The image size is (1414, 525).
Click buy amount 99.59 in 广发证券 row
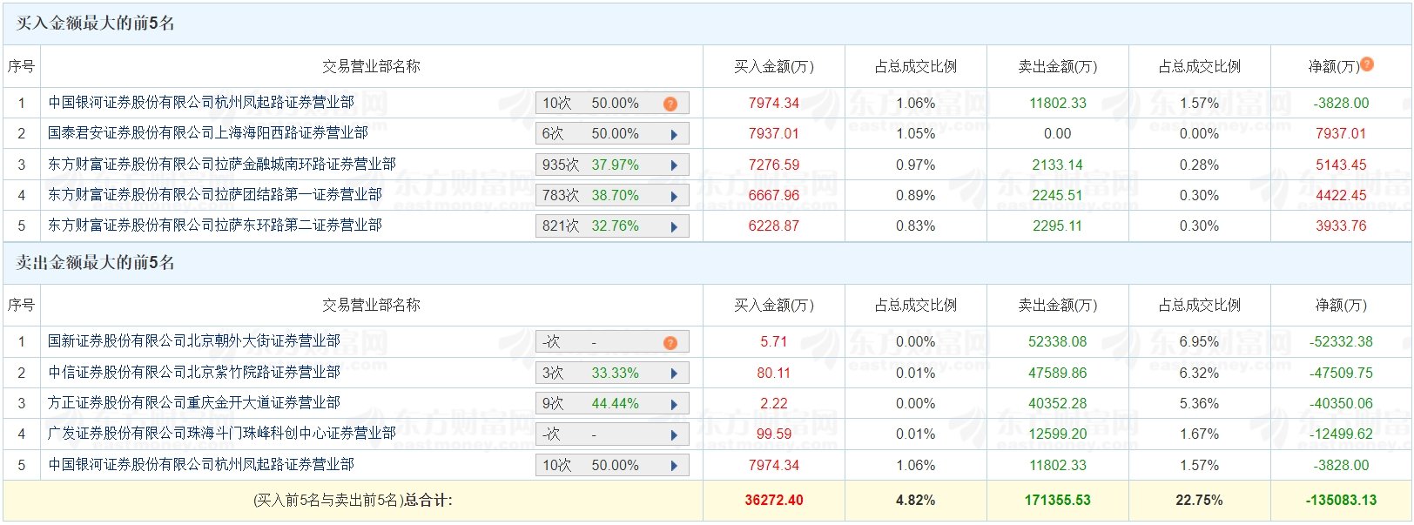coord(773,434)
